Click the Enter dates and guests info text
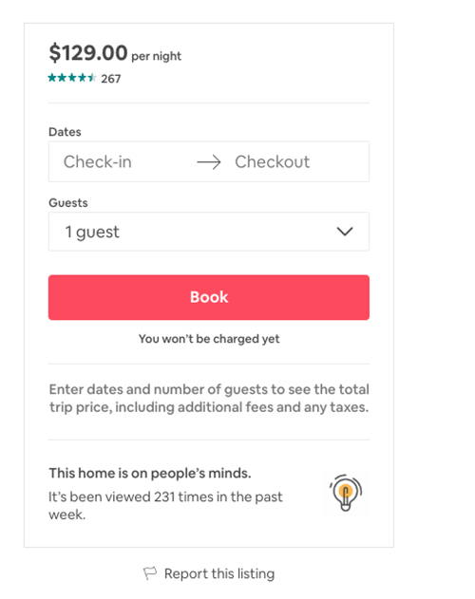The height and width of the screenshot is (599, 475). [x=209, y=398]
